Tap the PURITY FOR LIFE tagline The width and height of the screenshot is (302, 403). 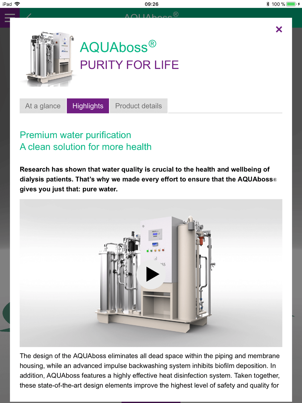tap(129, 65)
